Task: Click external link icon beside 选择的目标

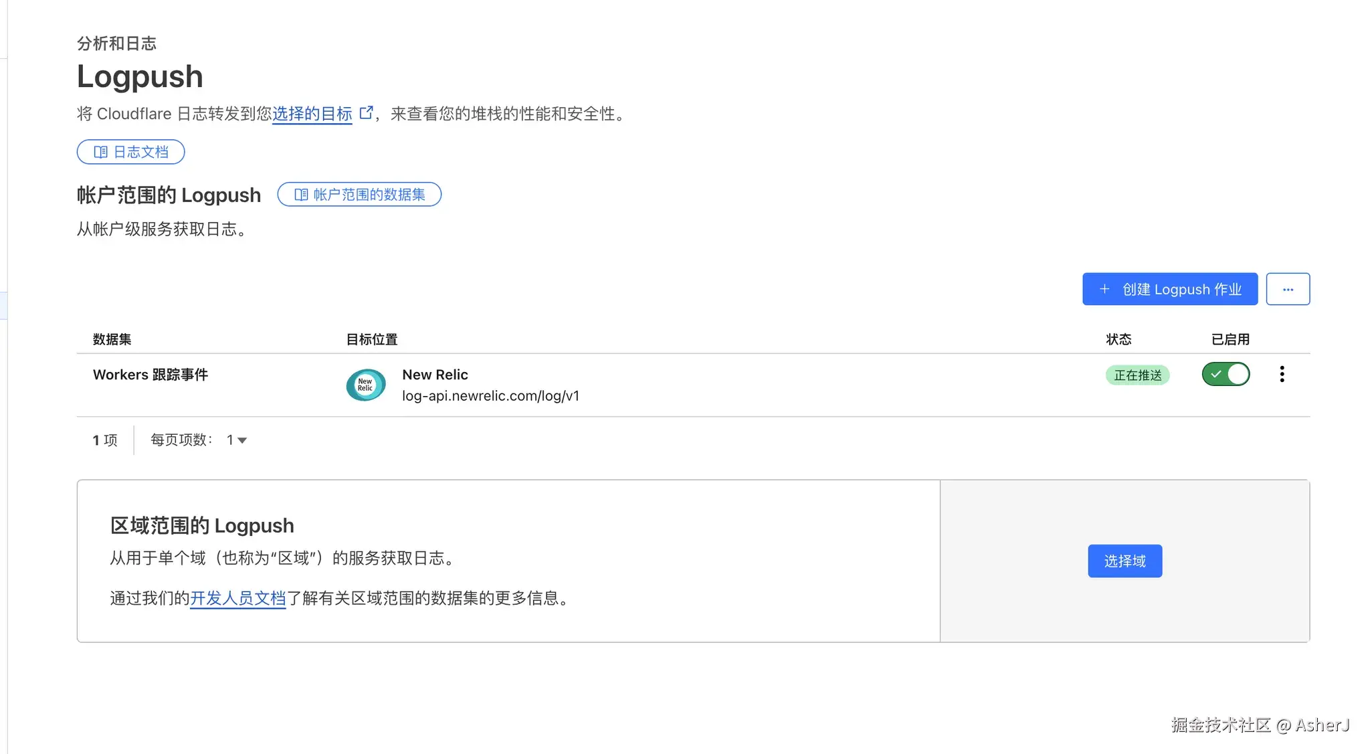Action: coord(366,113)
